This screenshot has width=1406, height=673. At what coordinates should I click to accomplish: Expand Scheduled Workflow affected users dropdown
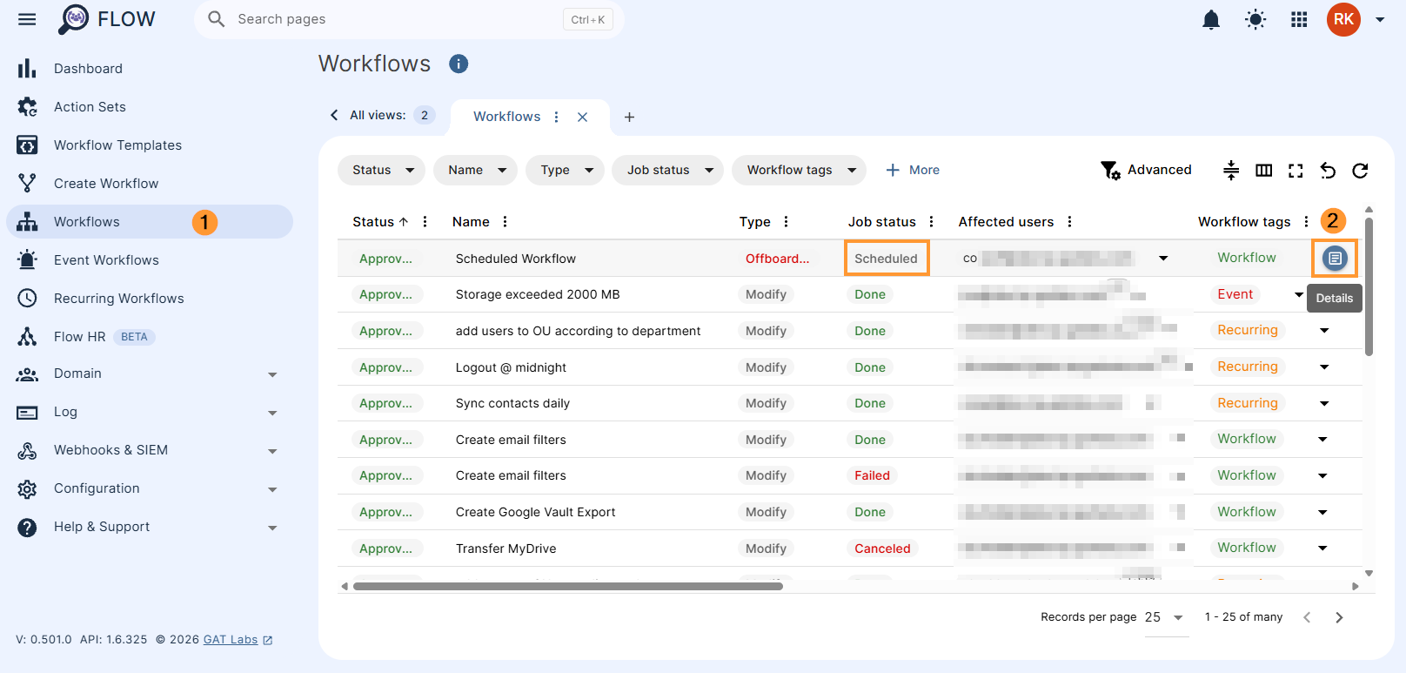[x=1163, y=259]
